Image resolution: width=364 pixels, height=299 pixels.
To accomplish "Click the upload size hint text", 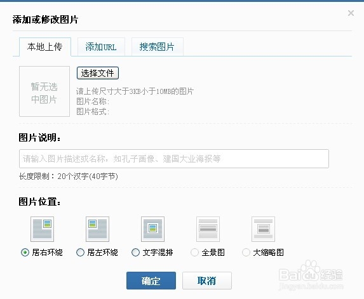I will (x=135, y=91).
